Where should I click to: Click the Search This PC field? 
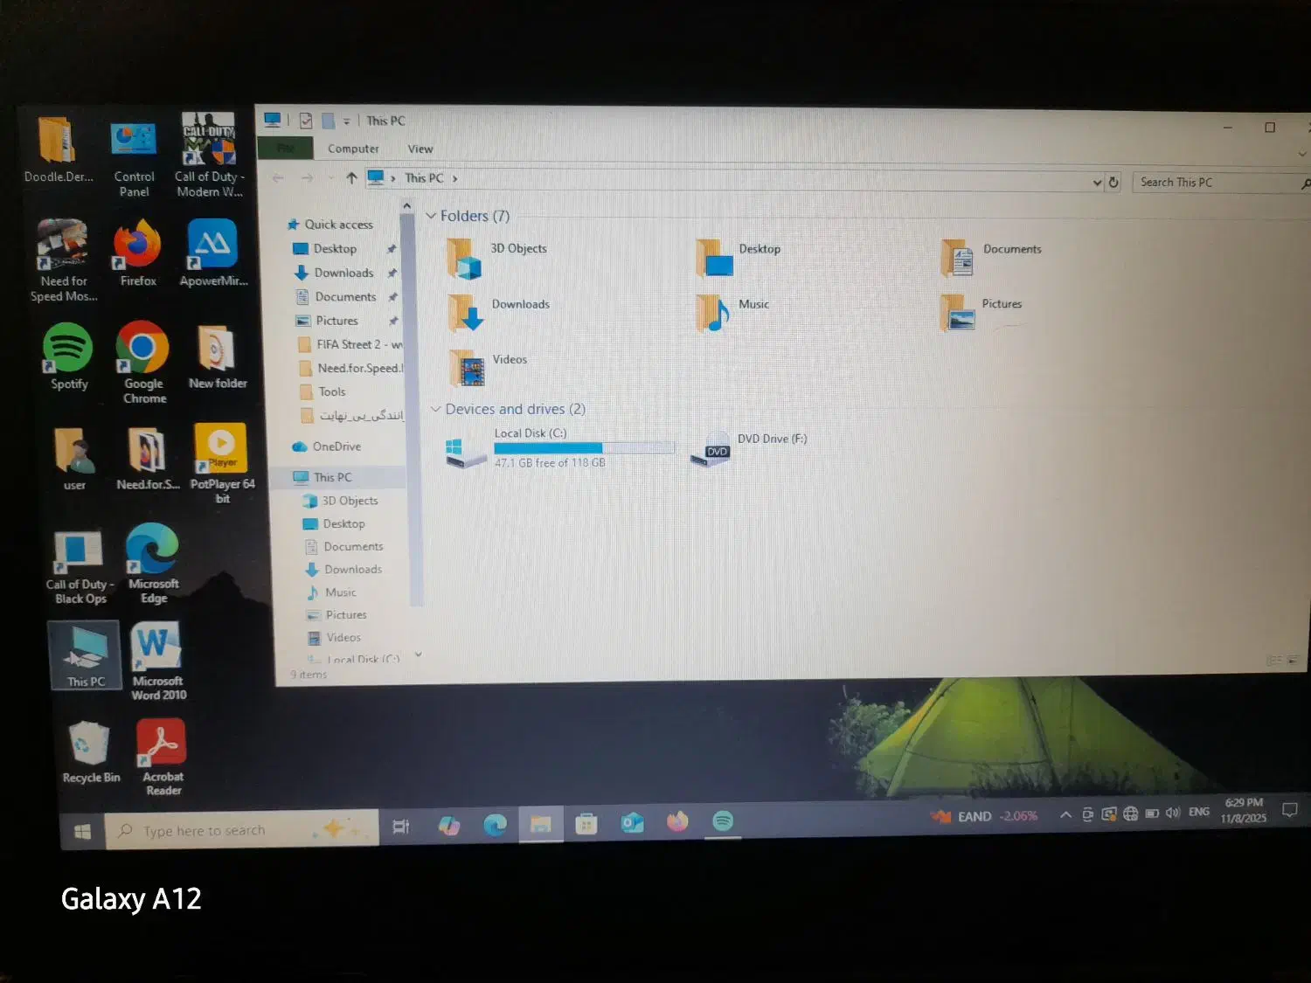[x=1215, y=183]
